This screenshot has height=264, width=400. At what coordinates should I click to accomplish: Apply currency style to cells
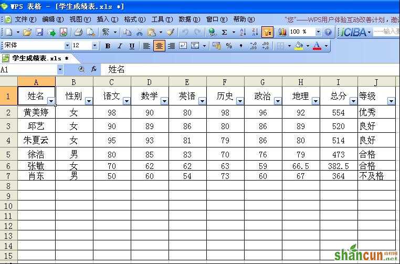tap(217, 46)
